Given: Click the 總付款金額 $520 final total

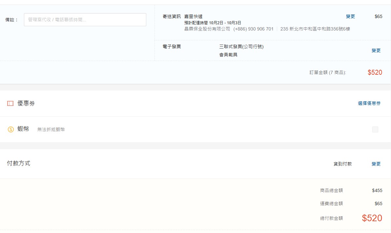Looking at the screenshot, I should [372, 218].
